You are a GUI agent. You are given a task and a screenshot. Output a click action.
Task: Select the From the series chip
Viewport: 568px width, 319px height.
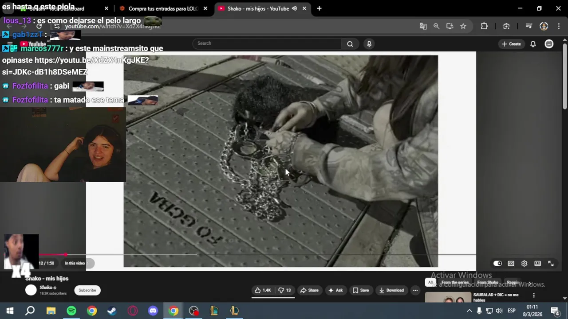coord(455,282)
